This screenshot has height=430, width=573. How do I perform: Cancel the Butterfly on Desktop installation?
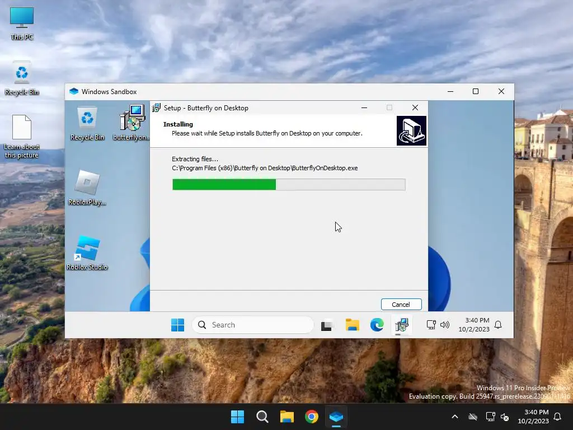click(x=401, y=304)
